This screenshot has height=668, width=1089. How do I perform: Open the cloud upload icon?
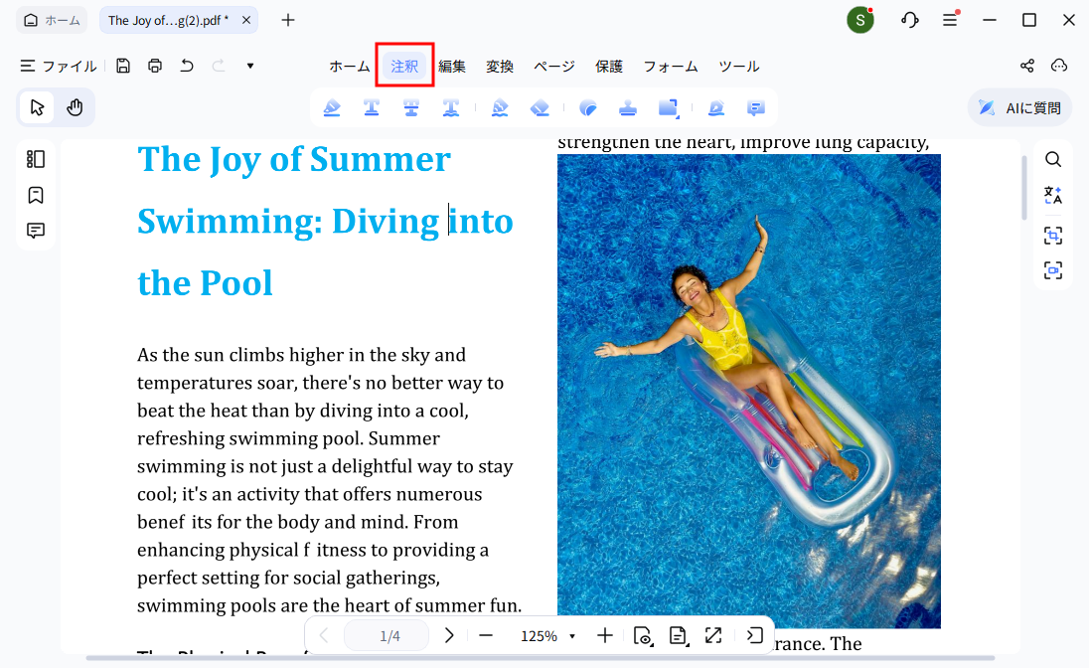pyautogui.click(x=1059, y=66)
